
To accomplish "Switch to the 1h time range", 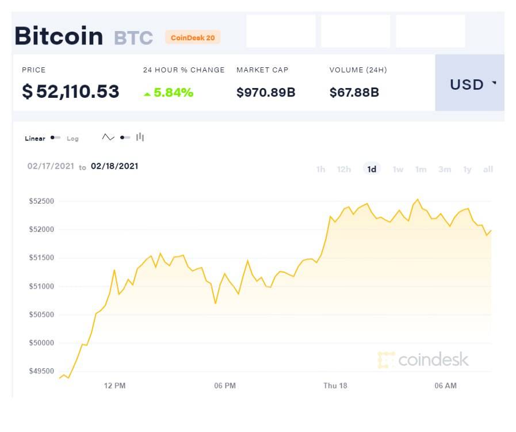I will (x=320, y=169).
